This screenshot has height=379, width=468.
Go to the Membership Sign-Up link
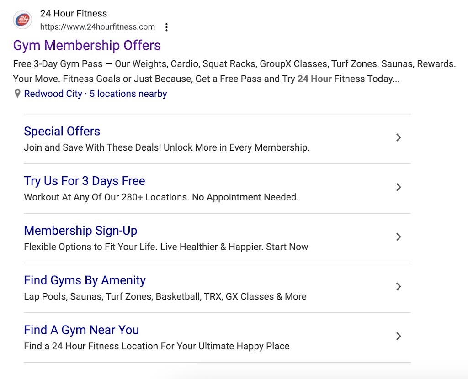pos(80,231)
